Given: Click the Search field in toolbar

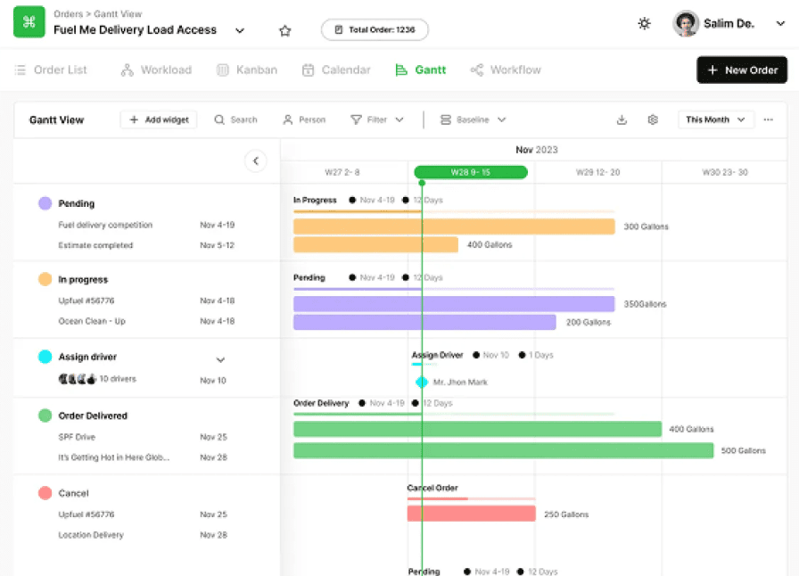Looking at the screenshot, I should click(x=235, y=119).
